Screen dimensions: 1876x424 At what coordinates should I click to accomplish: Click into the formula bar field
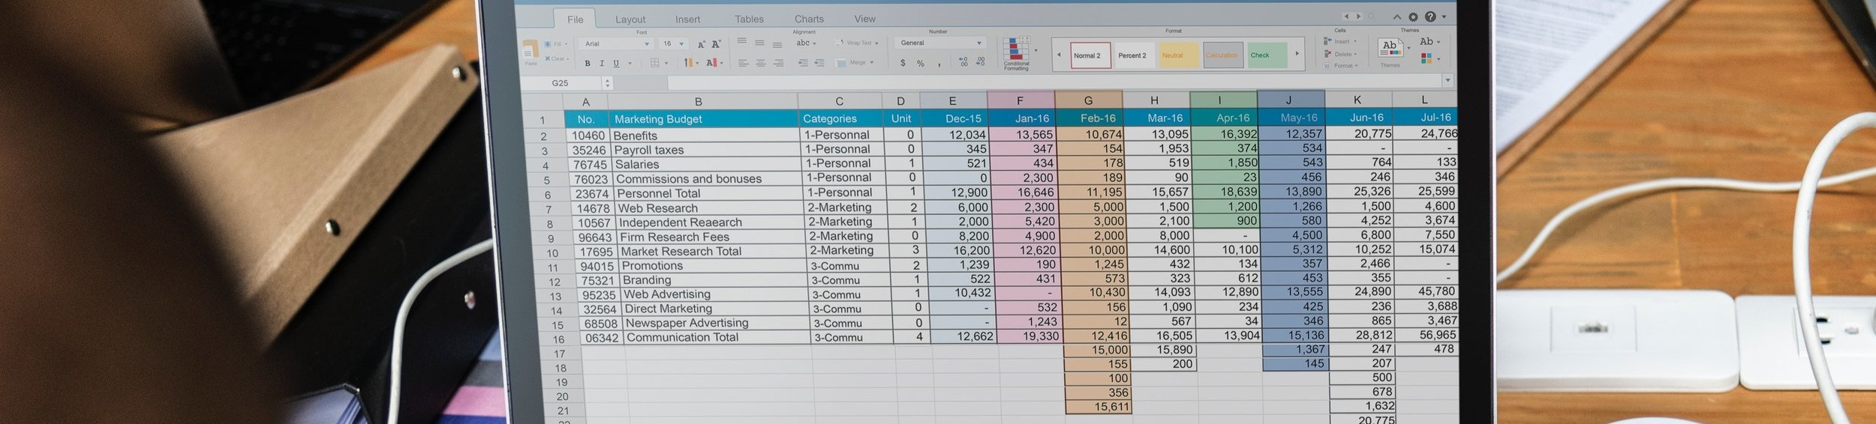coord(1054,81)
